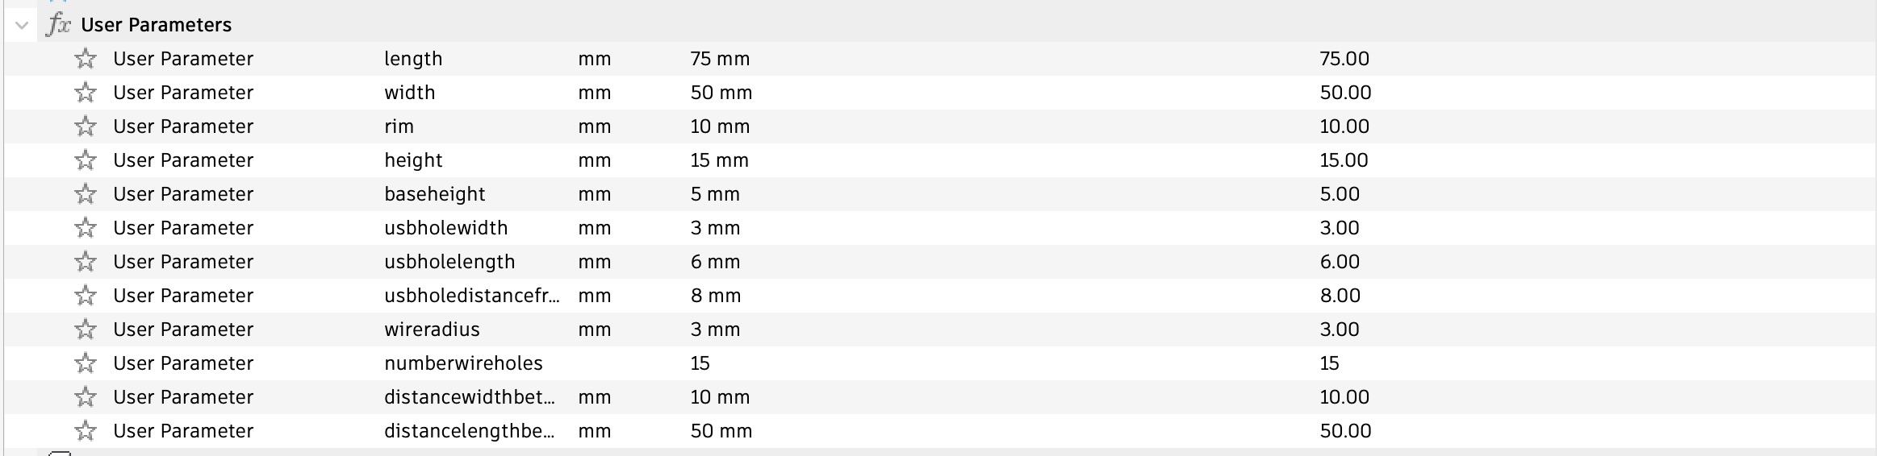Star the usbholelength parameter
The width and height of the screenshot is (1877, 456).
(x=86, y=262)
